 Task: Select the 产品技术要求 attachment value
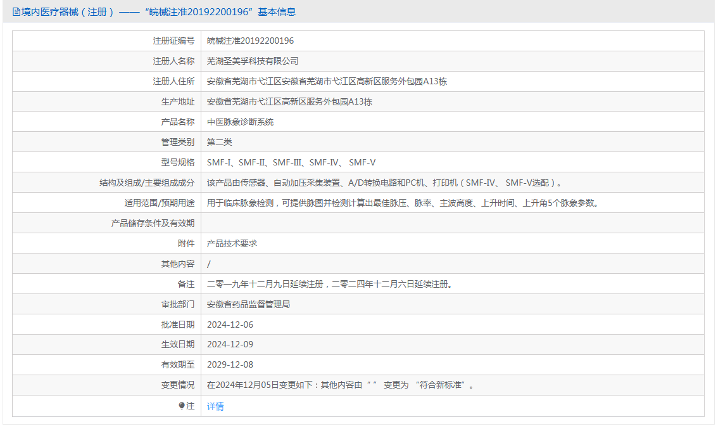point(232,243)
